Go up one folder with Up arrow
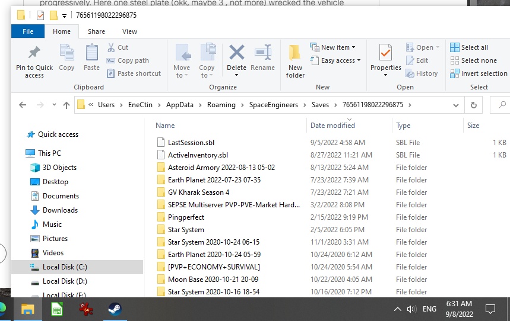The width and height of the screenshot is (510, 321). (66, 105)
